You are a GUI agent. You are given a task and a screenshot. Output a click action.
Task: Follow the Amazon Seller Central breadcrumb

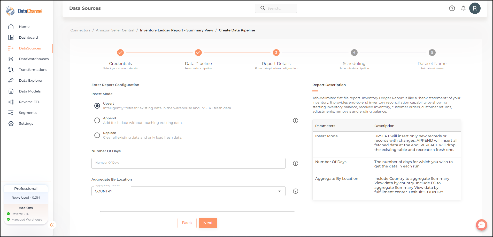click(x=115, y=30)
